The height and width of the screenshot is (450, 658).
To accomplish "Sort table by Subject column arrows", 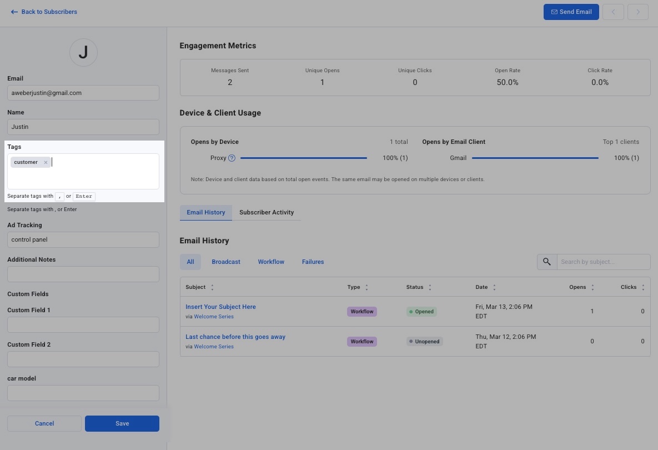I will click(x=212, y=287).
